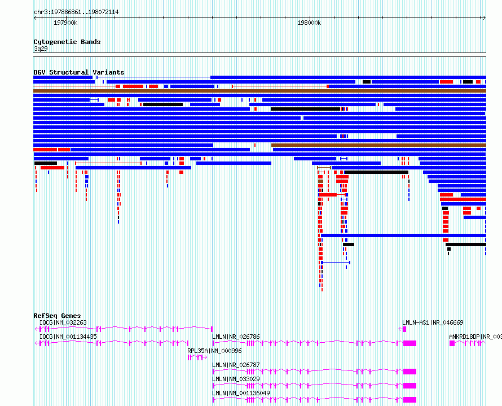Screen dimensions: 502x406
Task: Click the LMLN|NM_033029 gene label
Action: click(236, 379)
